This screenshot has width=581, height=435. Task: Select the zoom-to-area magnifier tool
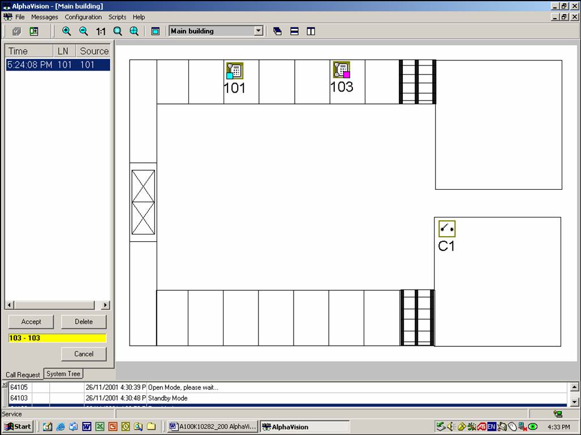pyautogui.click(x=118, y=32)
